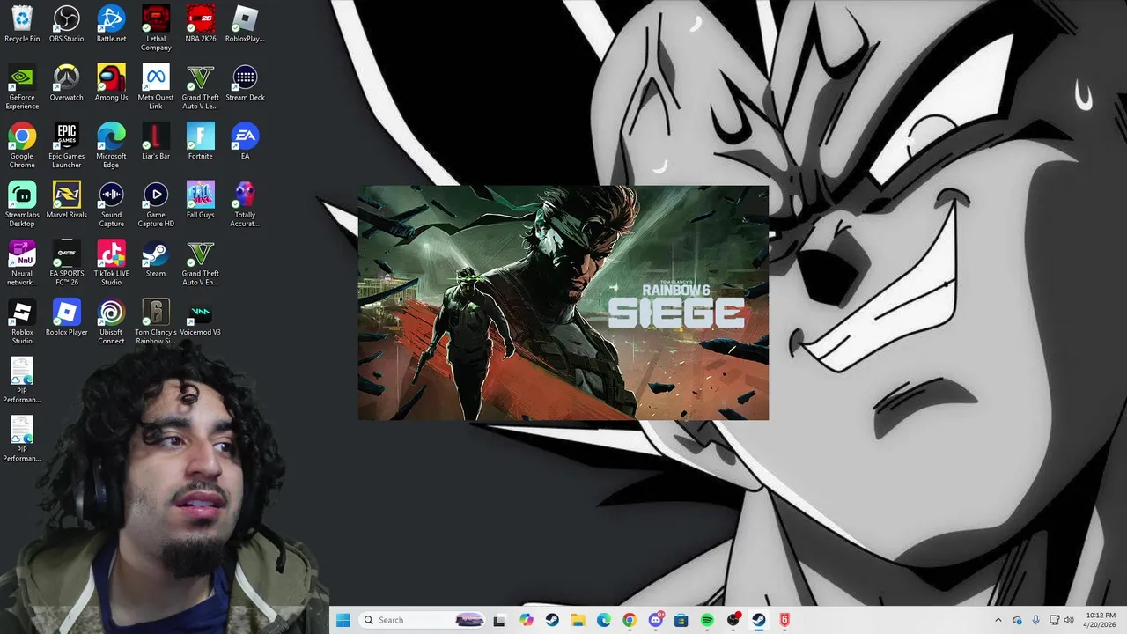
Task: Select the Totally Accurat... desktop icon
Action: [245, 204]
